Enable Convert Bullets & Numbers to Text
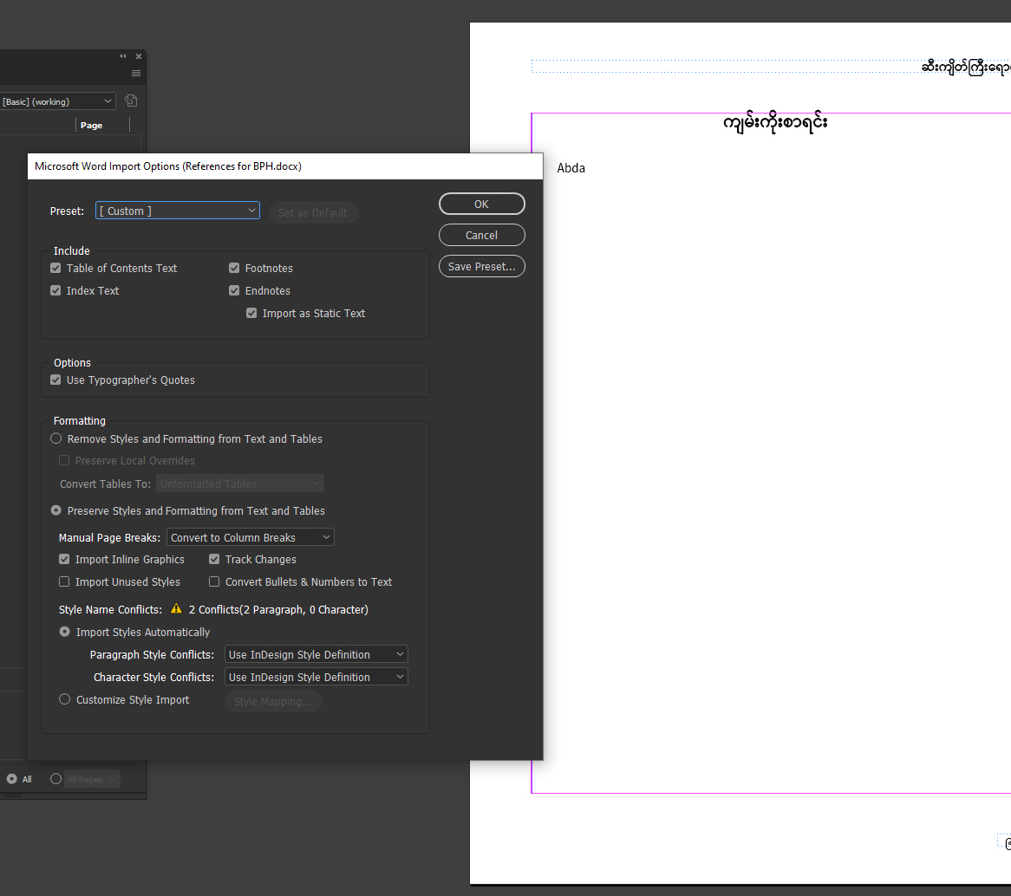Screen dimensions: 1011x896 pos(214,581)
